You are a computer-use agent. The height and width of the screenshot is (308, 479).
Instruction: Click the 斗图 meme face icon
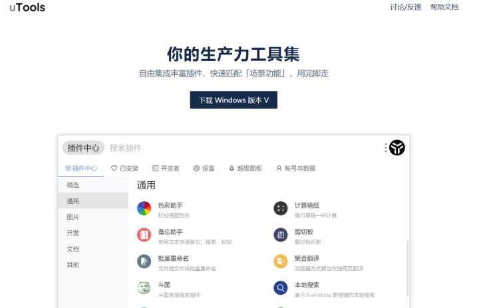(x=144, y=288)
